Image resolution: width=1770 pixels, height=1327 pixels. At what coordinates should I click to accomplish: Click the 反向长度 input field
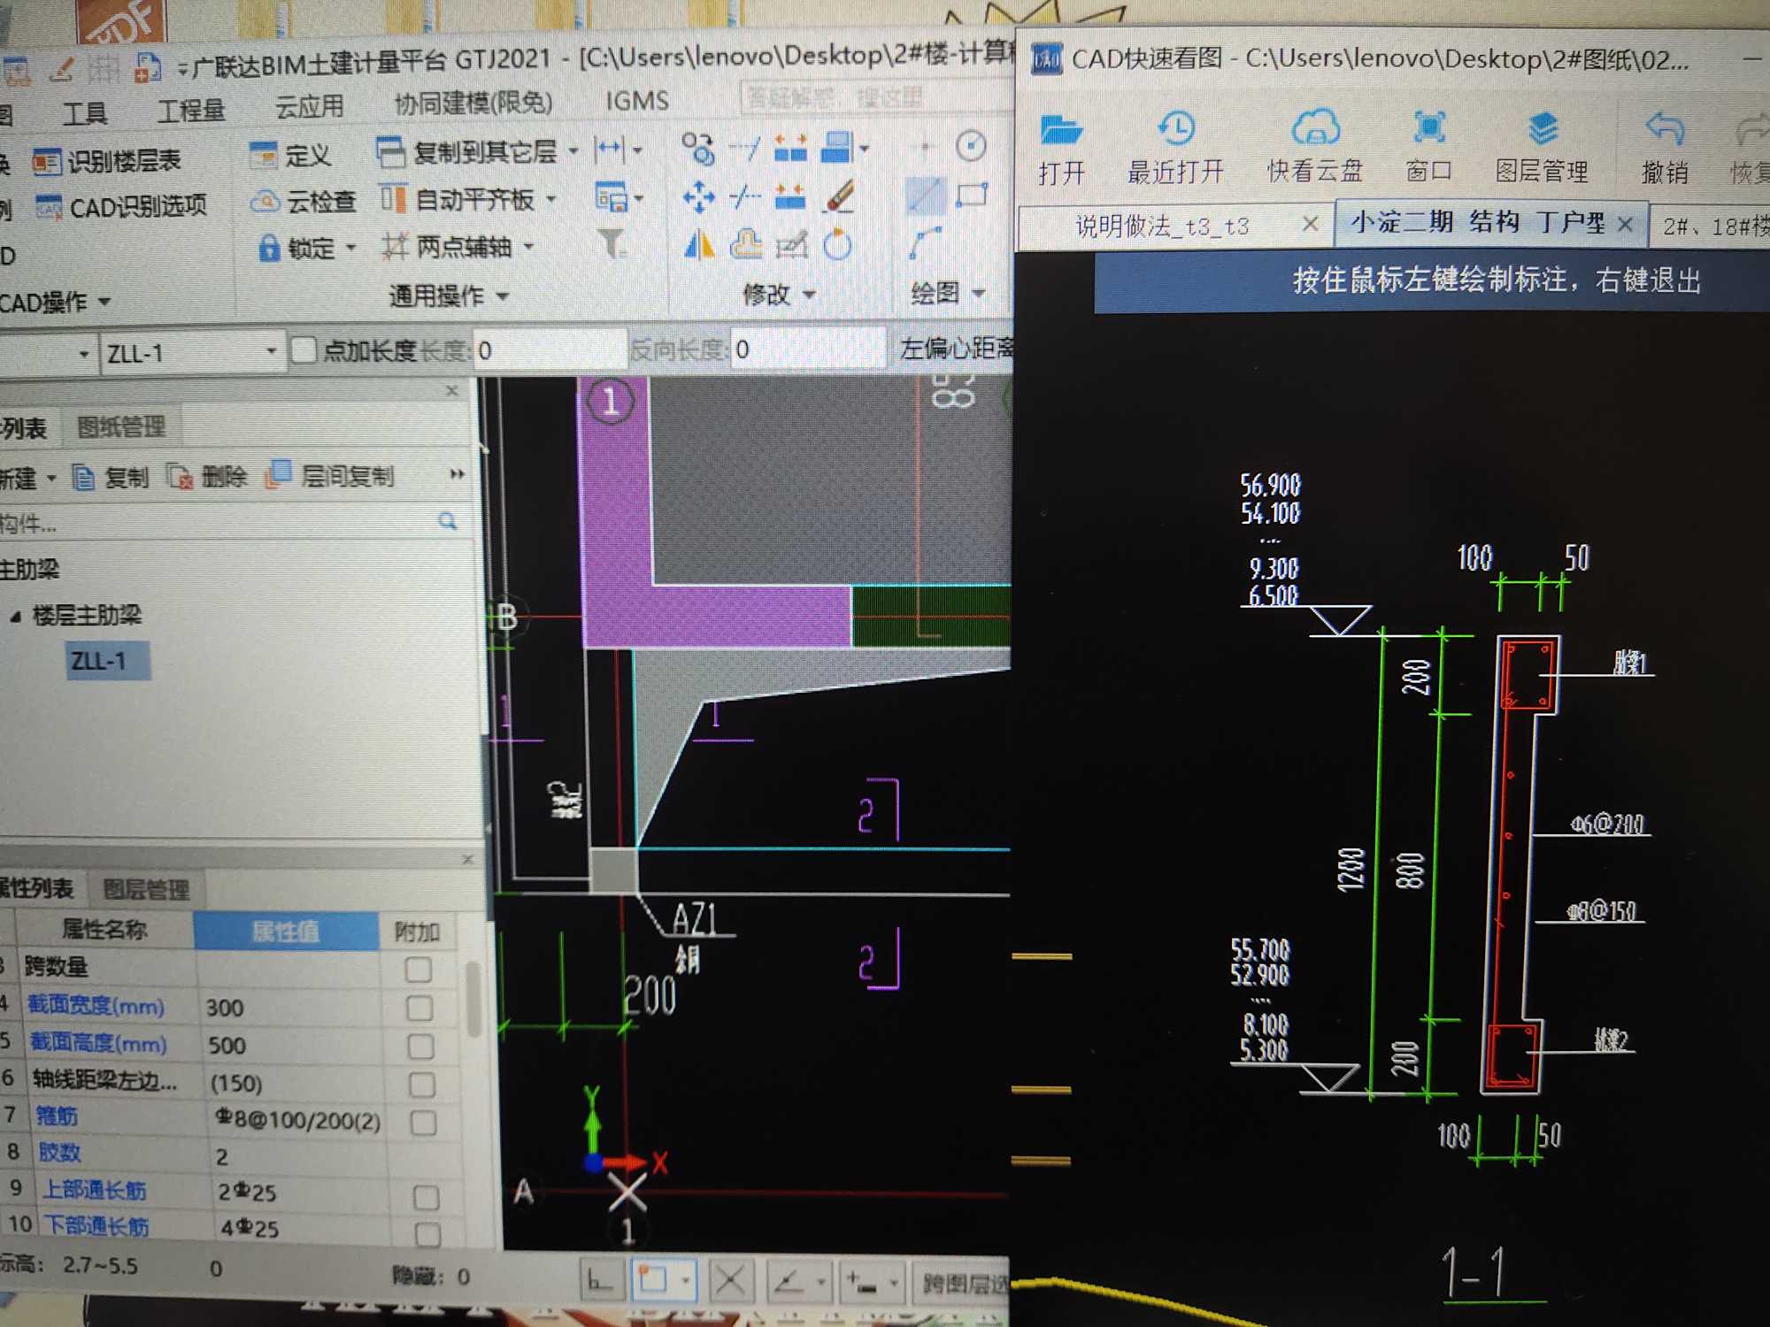point(807,349)
